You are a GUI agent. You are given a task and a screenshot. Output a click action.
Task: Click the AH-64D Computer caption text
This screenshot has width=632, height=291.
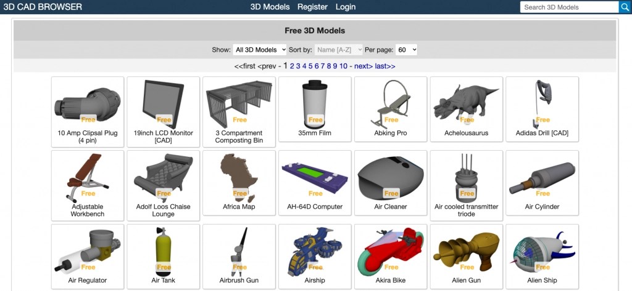point(315,207)
